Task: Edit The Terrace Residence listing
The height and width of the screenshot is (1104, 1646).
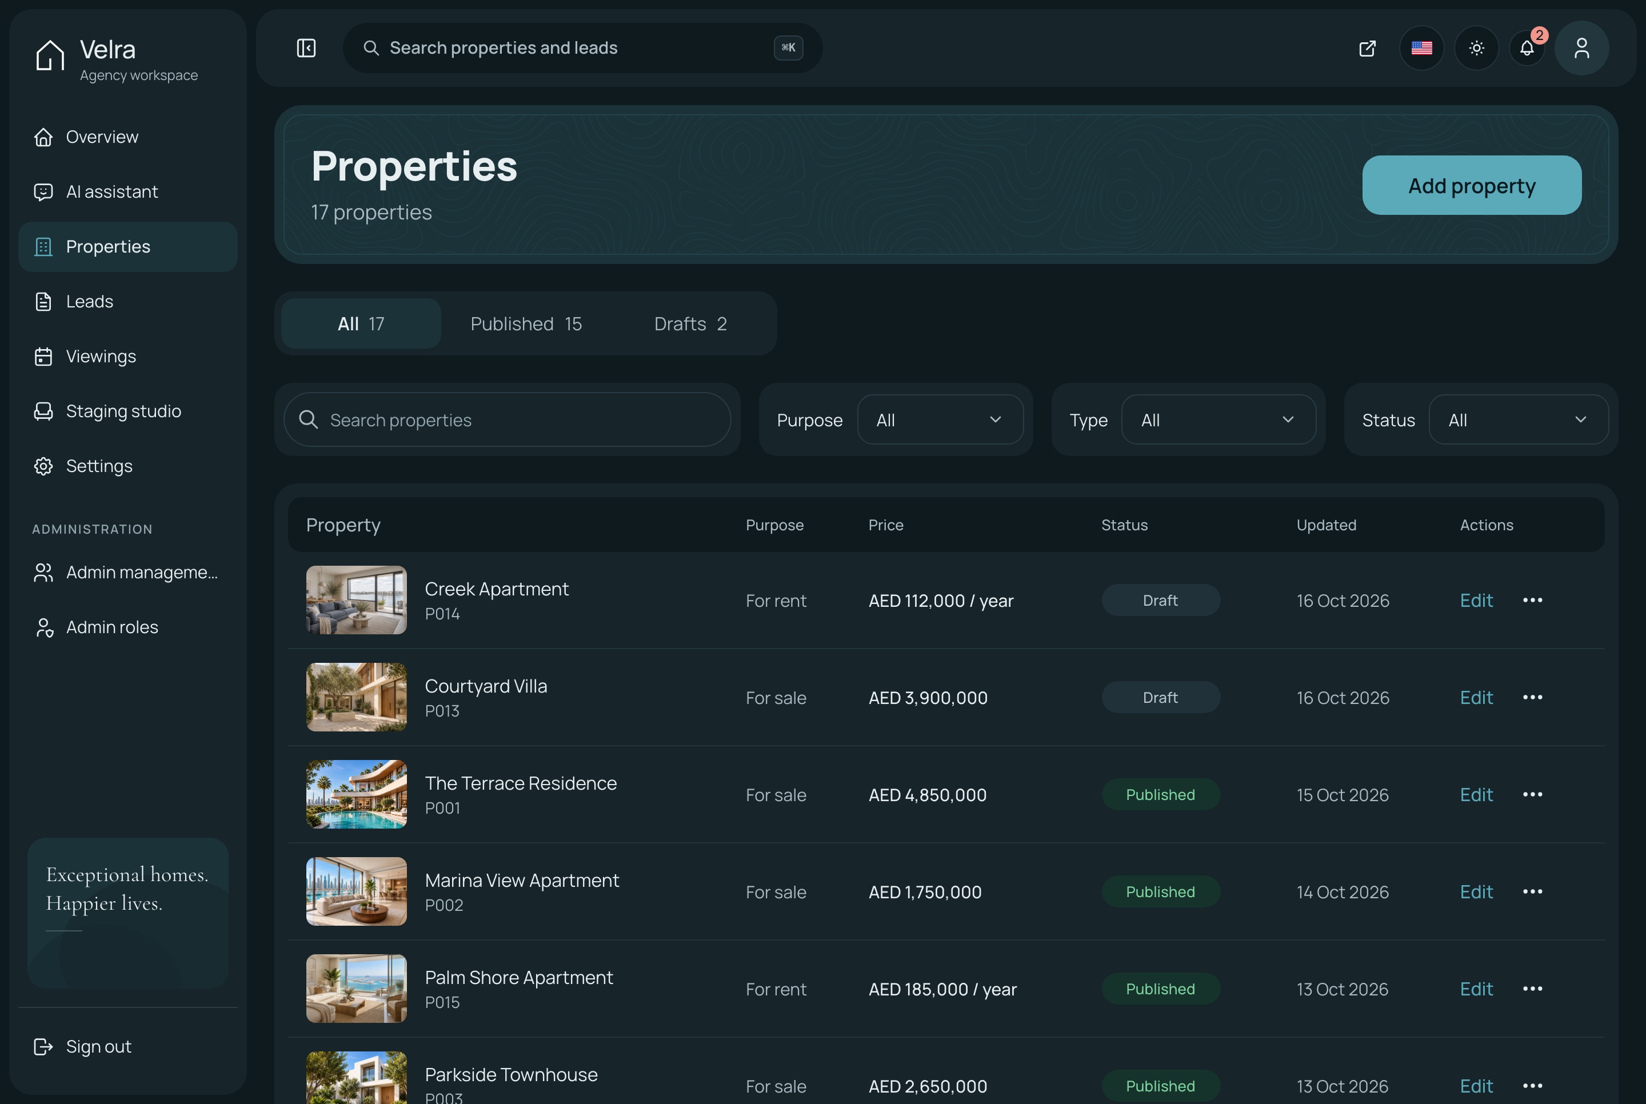Action: [1476, 795]
